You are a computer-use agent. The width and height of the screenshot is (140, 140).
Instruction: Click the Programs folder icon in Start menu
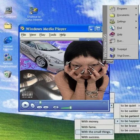(112, 9)
